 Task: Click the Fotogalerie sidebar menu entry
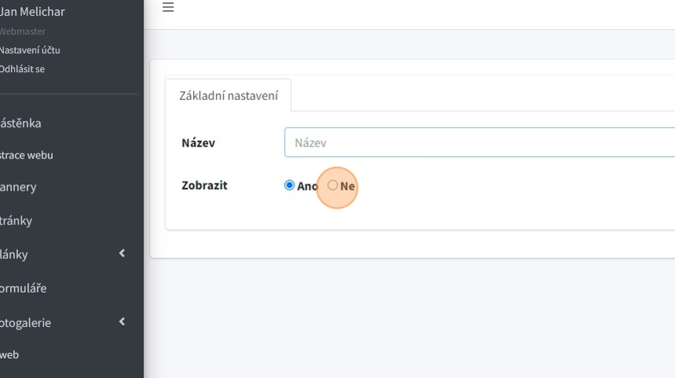coord(26,322)
